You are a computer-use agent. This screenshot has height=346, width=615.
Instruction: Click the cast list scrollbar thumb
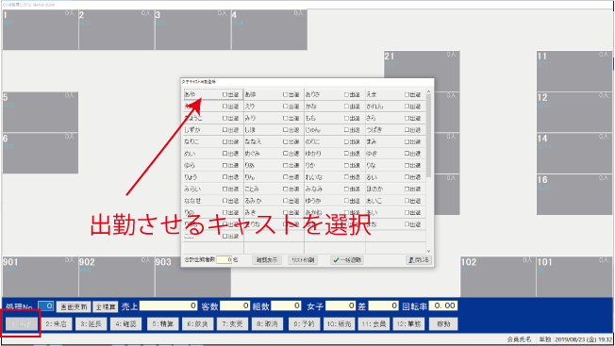(x=428, y=135)
